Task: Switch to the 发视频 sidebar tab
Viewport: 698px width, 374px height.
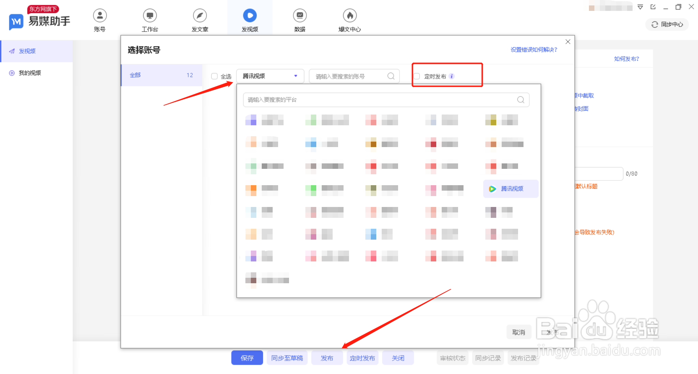Action: [x=27, y=51]
